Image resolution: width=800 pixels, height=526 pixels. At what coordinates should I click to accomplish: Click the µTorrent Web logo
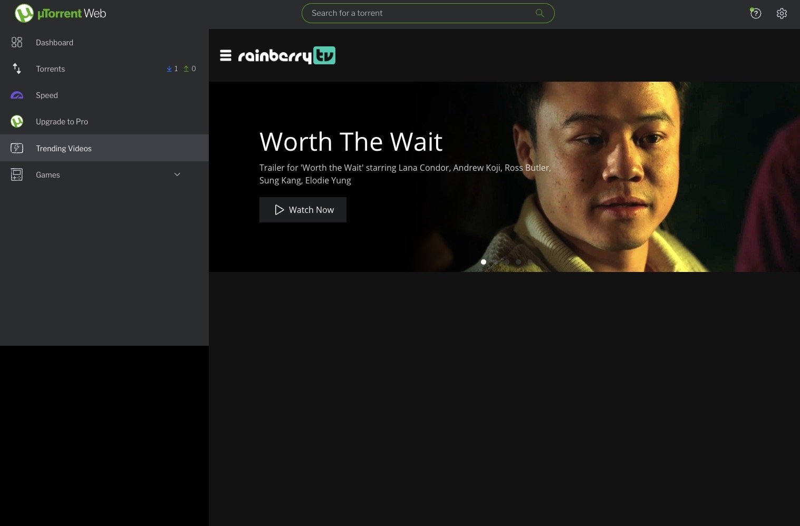pos(60,13)
